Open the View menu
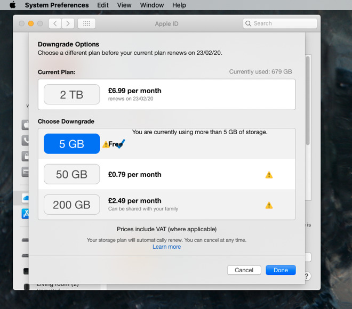 coord(124,5)
